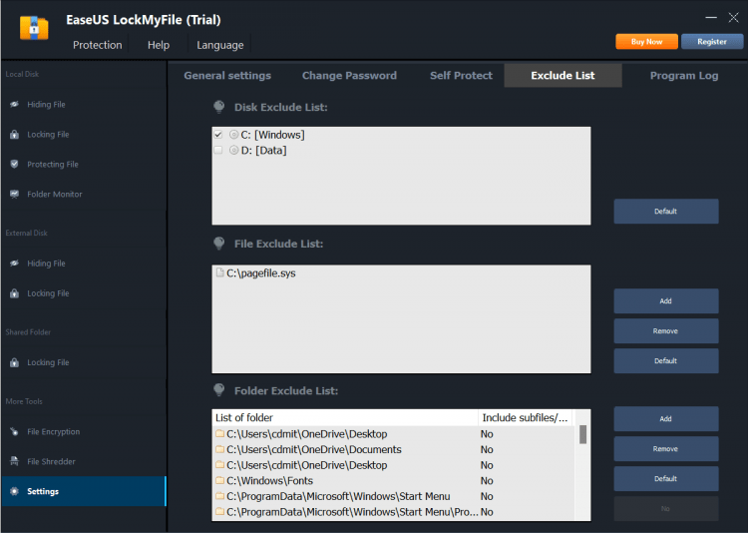The height and width of the screenshot is (533, 748).
Task: Uncheck the C: [Windows] disk checkbox
Action: tap(218, 135)
